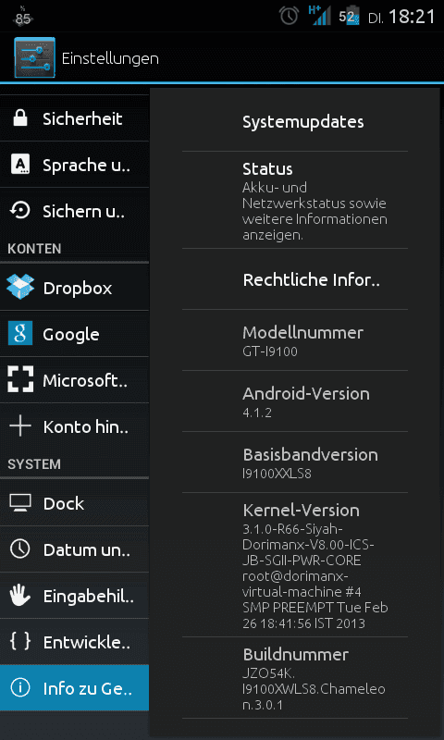Open Dock settings monitor icon
444x740 pixels.
click(20, 502)
